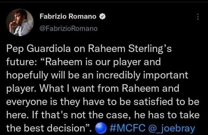Click the blue circle emoji
Viewport: 208px width, 135px height.
pos(101,128)
